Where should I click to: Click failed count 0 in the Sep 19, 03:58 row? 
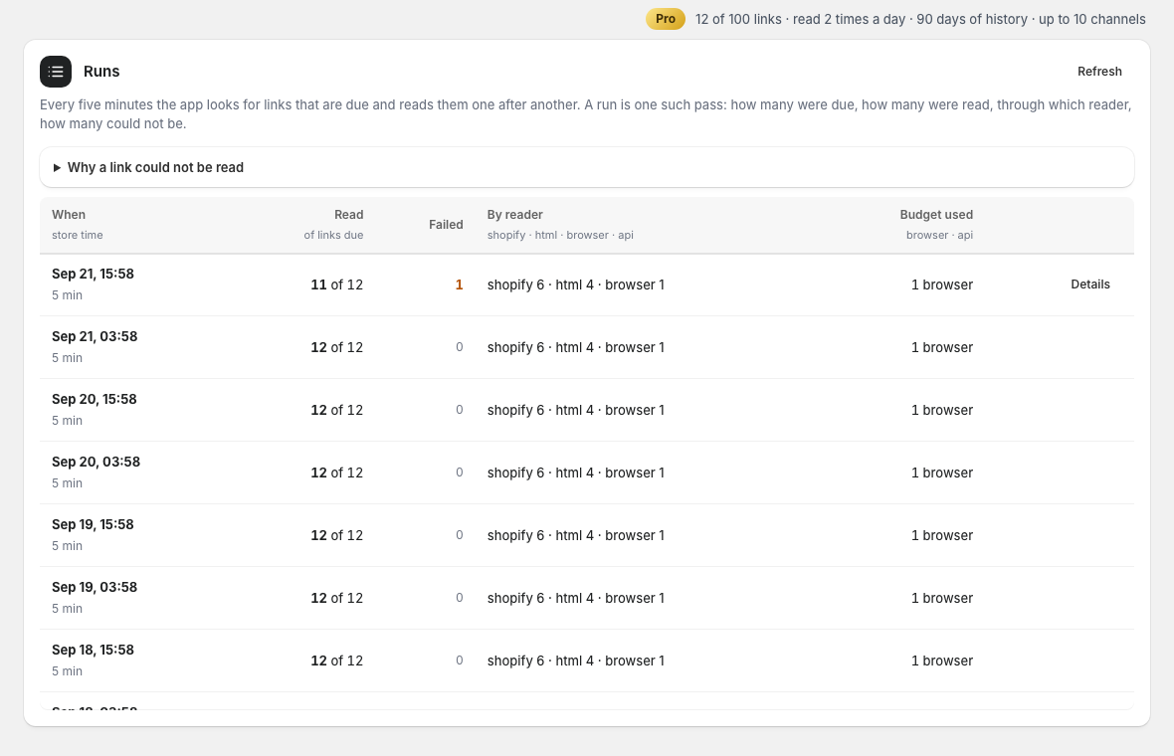tap(459, 598)
